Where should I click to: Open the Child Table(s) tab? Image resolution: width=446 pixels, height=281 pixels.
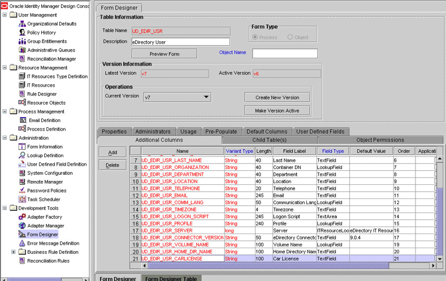[x=270, y=140]
